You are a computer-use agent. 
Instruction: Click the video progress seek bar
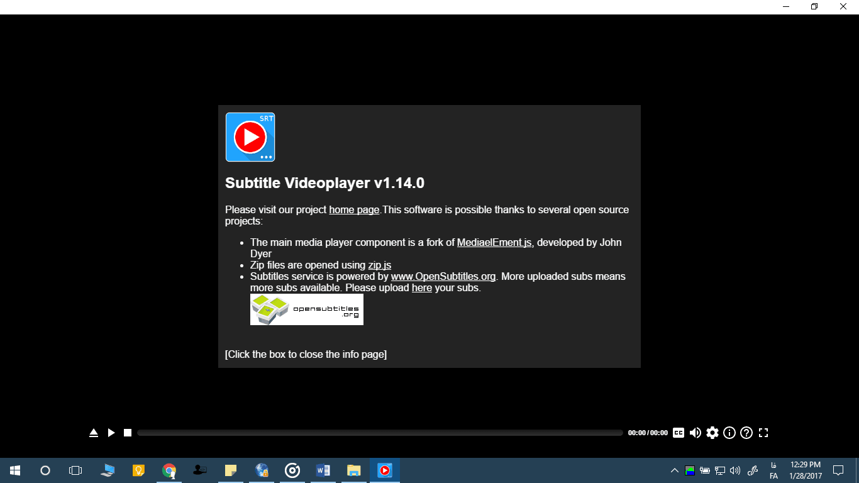point(379,433)
